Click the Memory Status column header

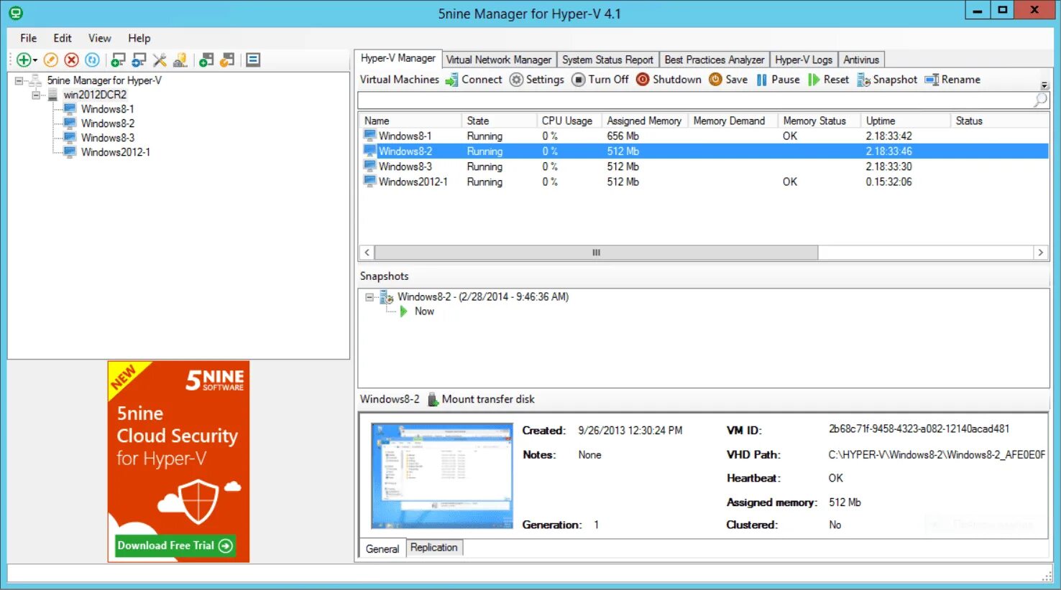click(x=819, y=121)
